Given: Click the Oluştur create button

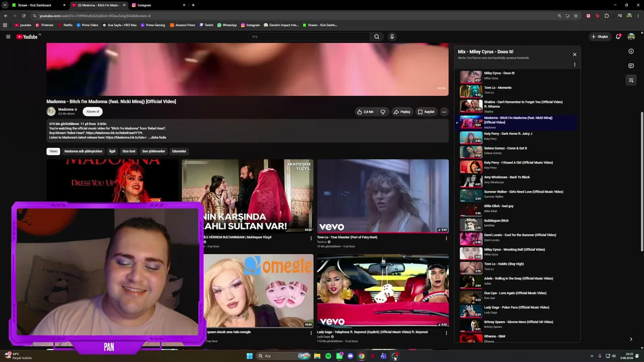Looking at the screenshot, I should 600,37.
